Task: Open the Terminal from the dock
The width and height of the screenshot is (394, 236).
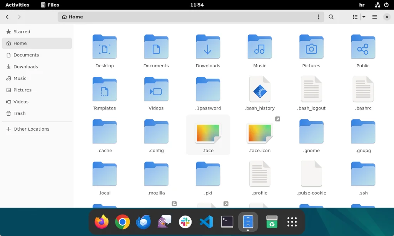Action: coord(227,222)
